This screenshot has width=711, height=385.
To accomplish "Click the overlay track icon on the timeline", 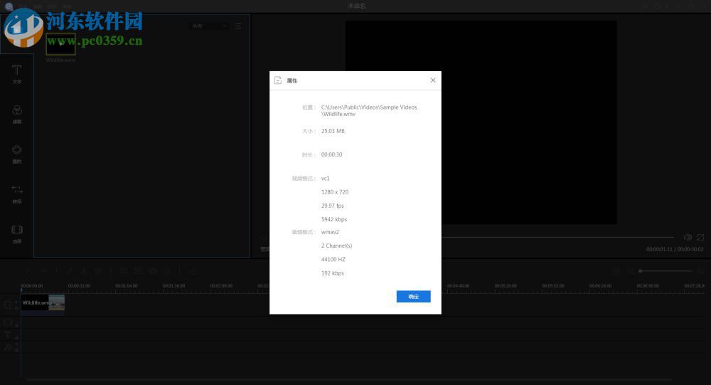I will click(8, 323).
